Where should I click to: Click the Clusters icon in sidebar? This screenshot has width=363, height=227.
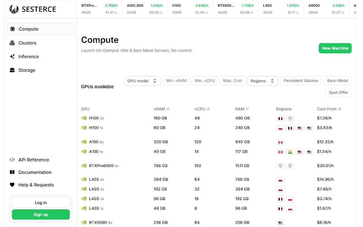12,43
